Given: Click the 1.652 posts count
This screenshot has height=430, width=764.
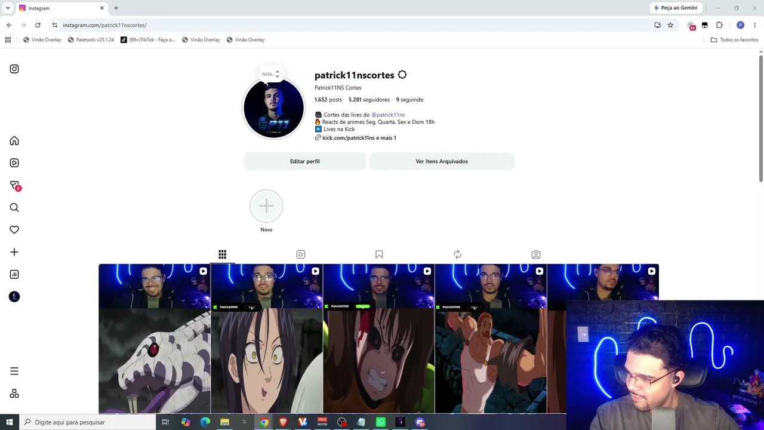Looking at the screenshot, I should coord(328,100).
